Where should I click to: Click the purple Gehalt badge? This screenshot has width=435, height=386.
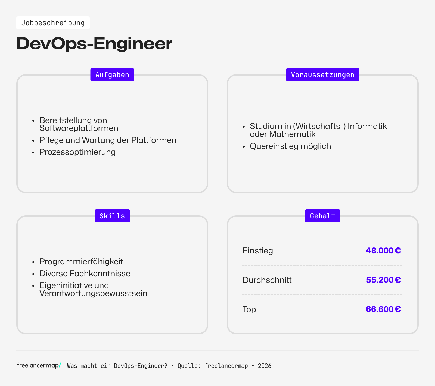(322, 216)
